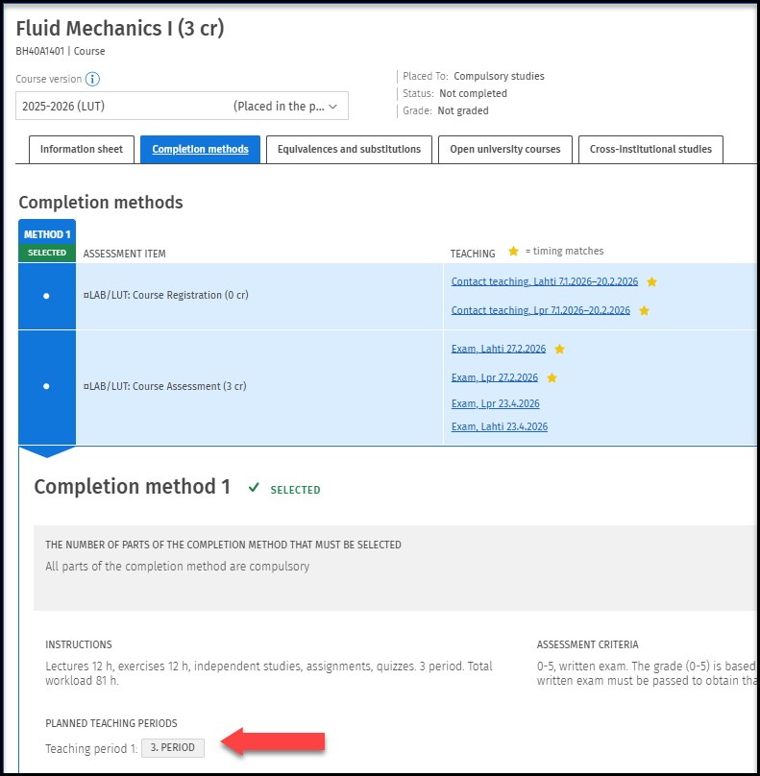Collapse the Completion method 1 detail arrow
760x776 pixels.
pos(46,450)
